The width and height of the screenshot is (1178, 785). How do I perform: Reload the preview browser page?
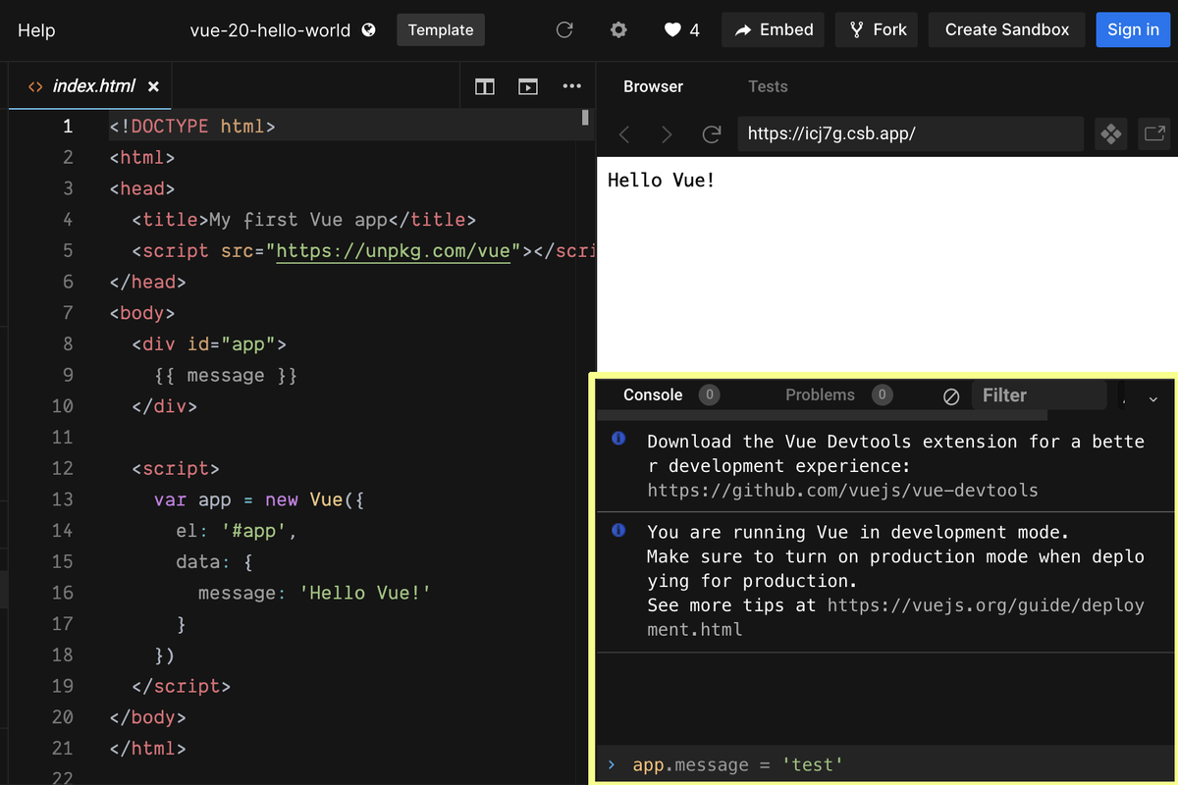click(x=712, y=133)
